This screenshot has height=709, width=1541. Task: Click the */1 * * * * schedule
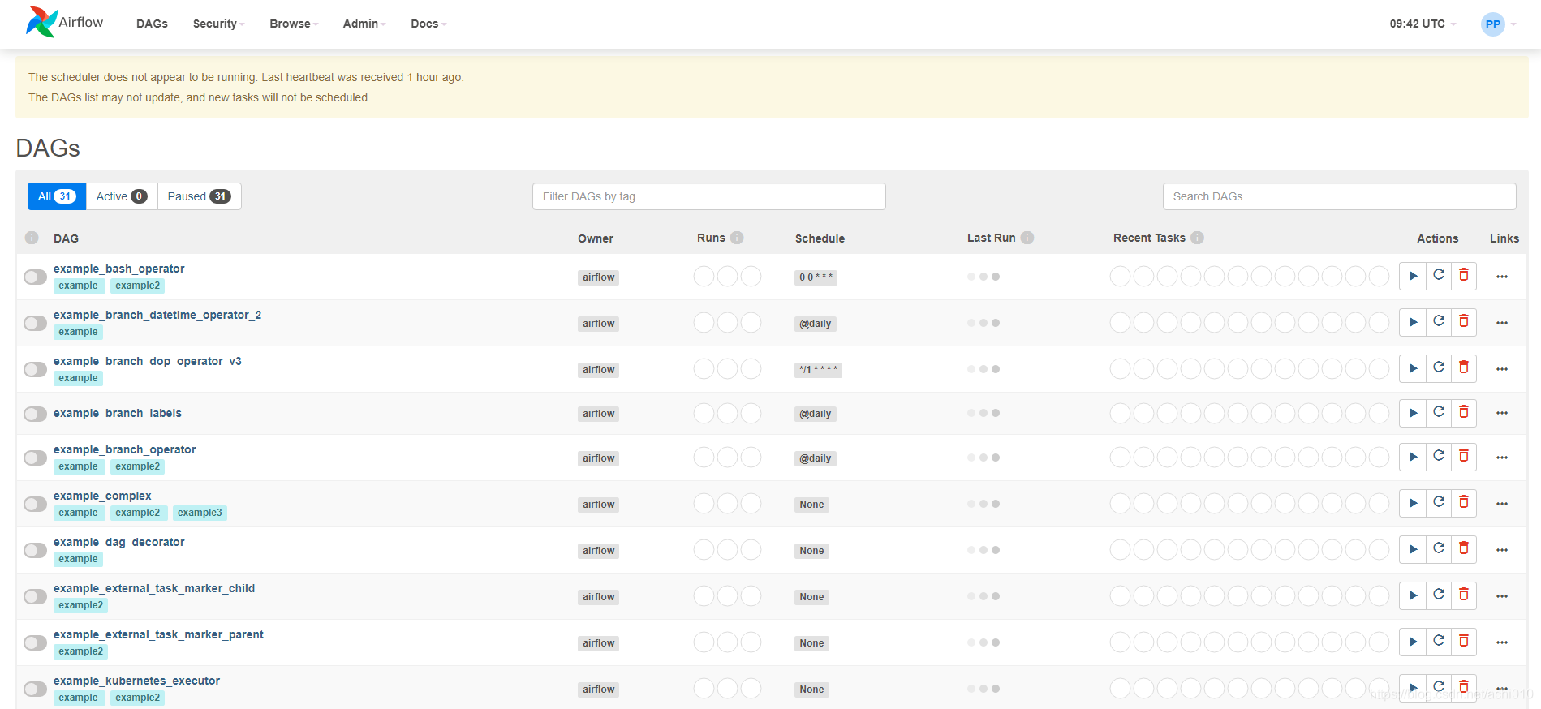(818, 370)
